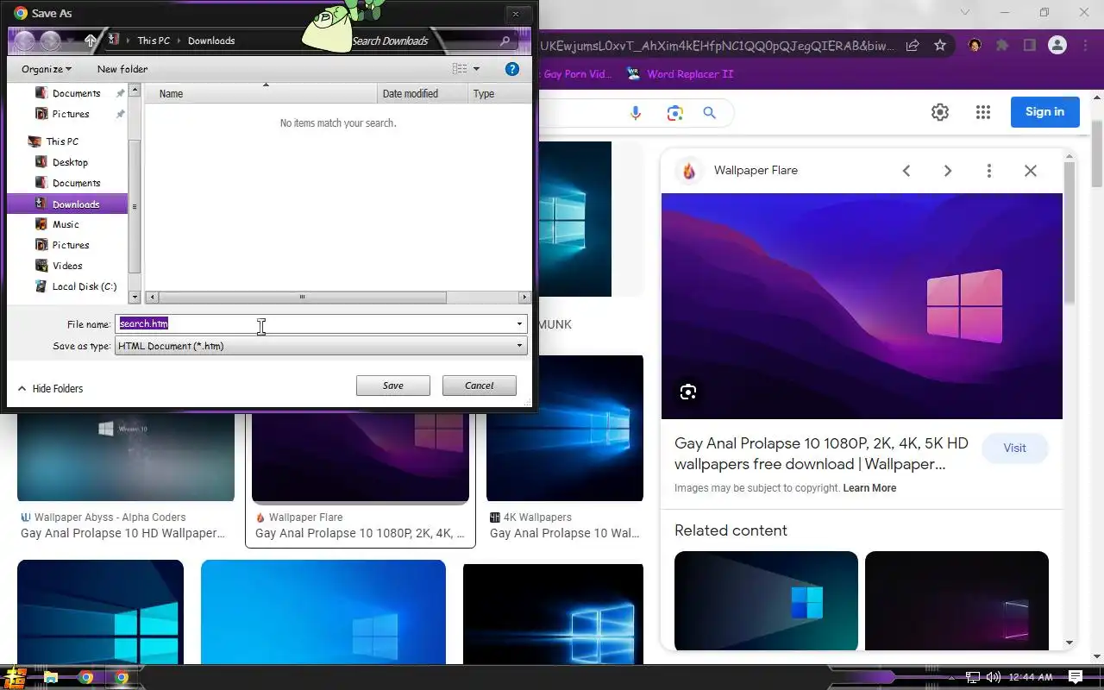Click the Downloads breadcrumb in address bar

pos(211,41)
